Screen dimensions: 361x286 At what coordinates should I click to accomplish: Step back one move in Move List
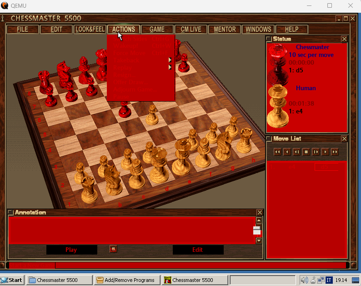287,152
